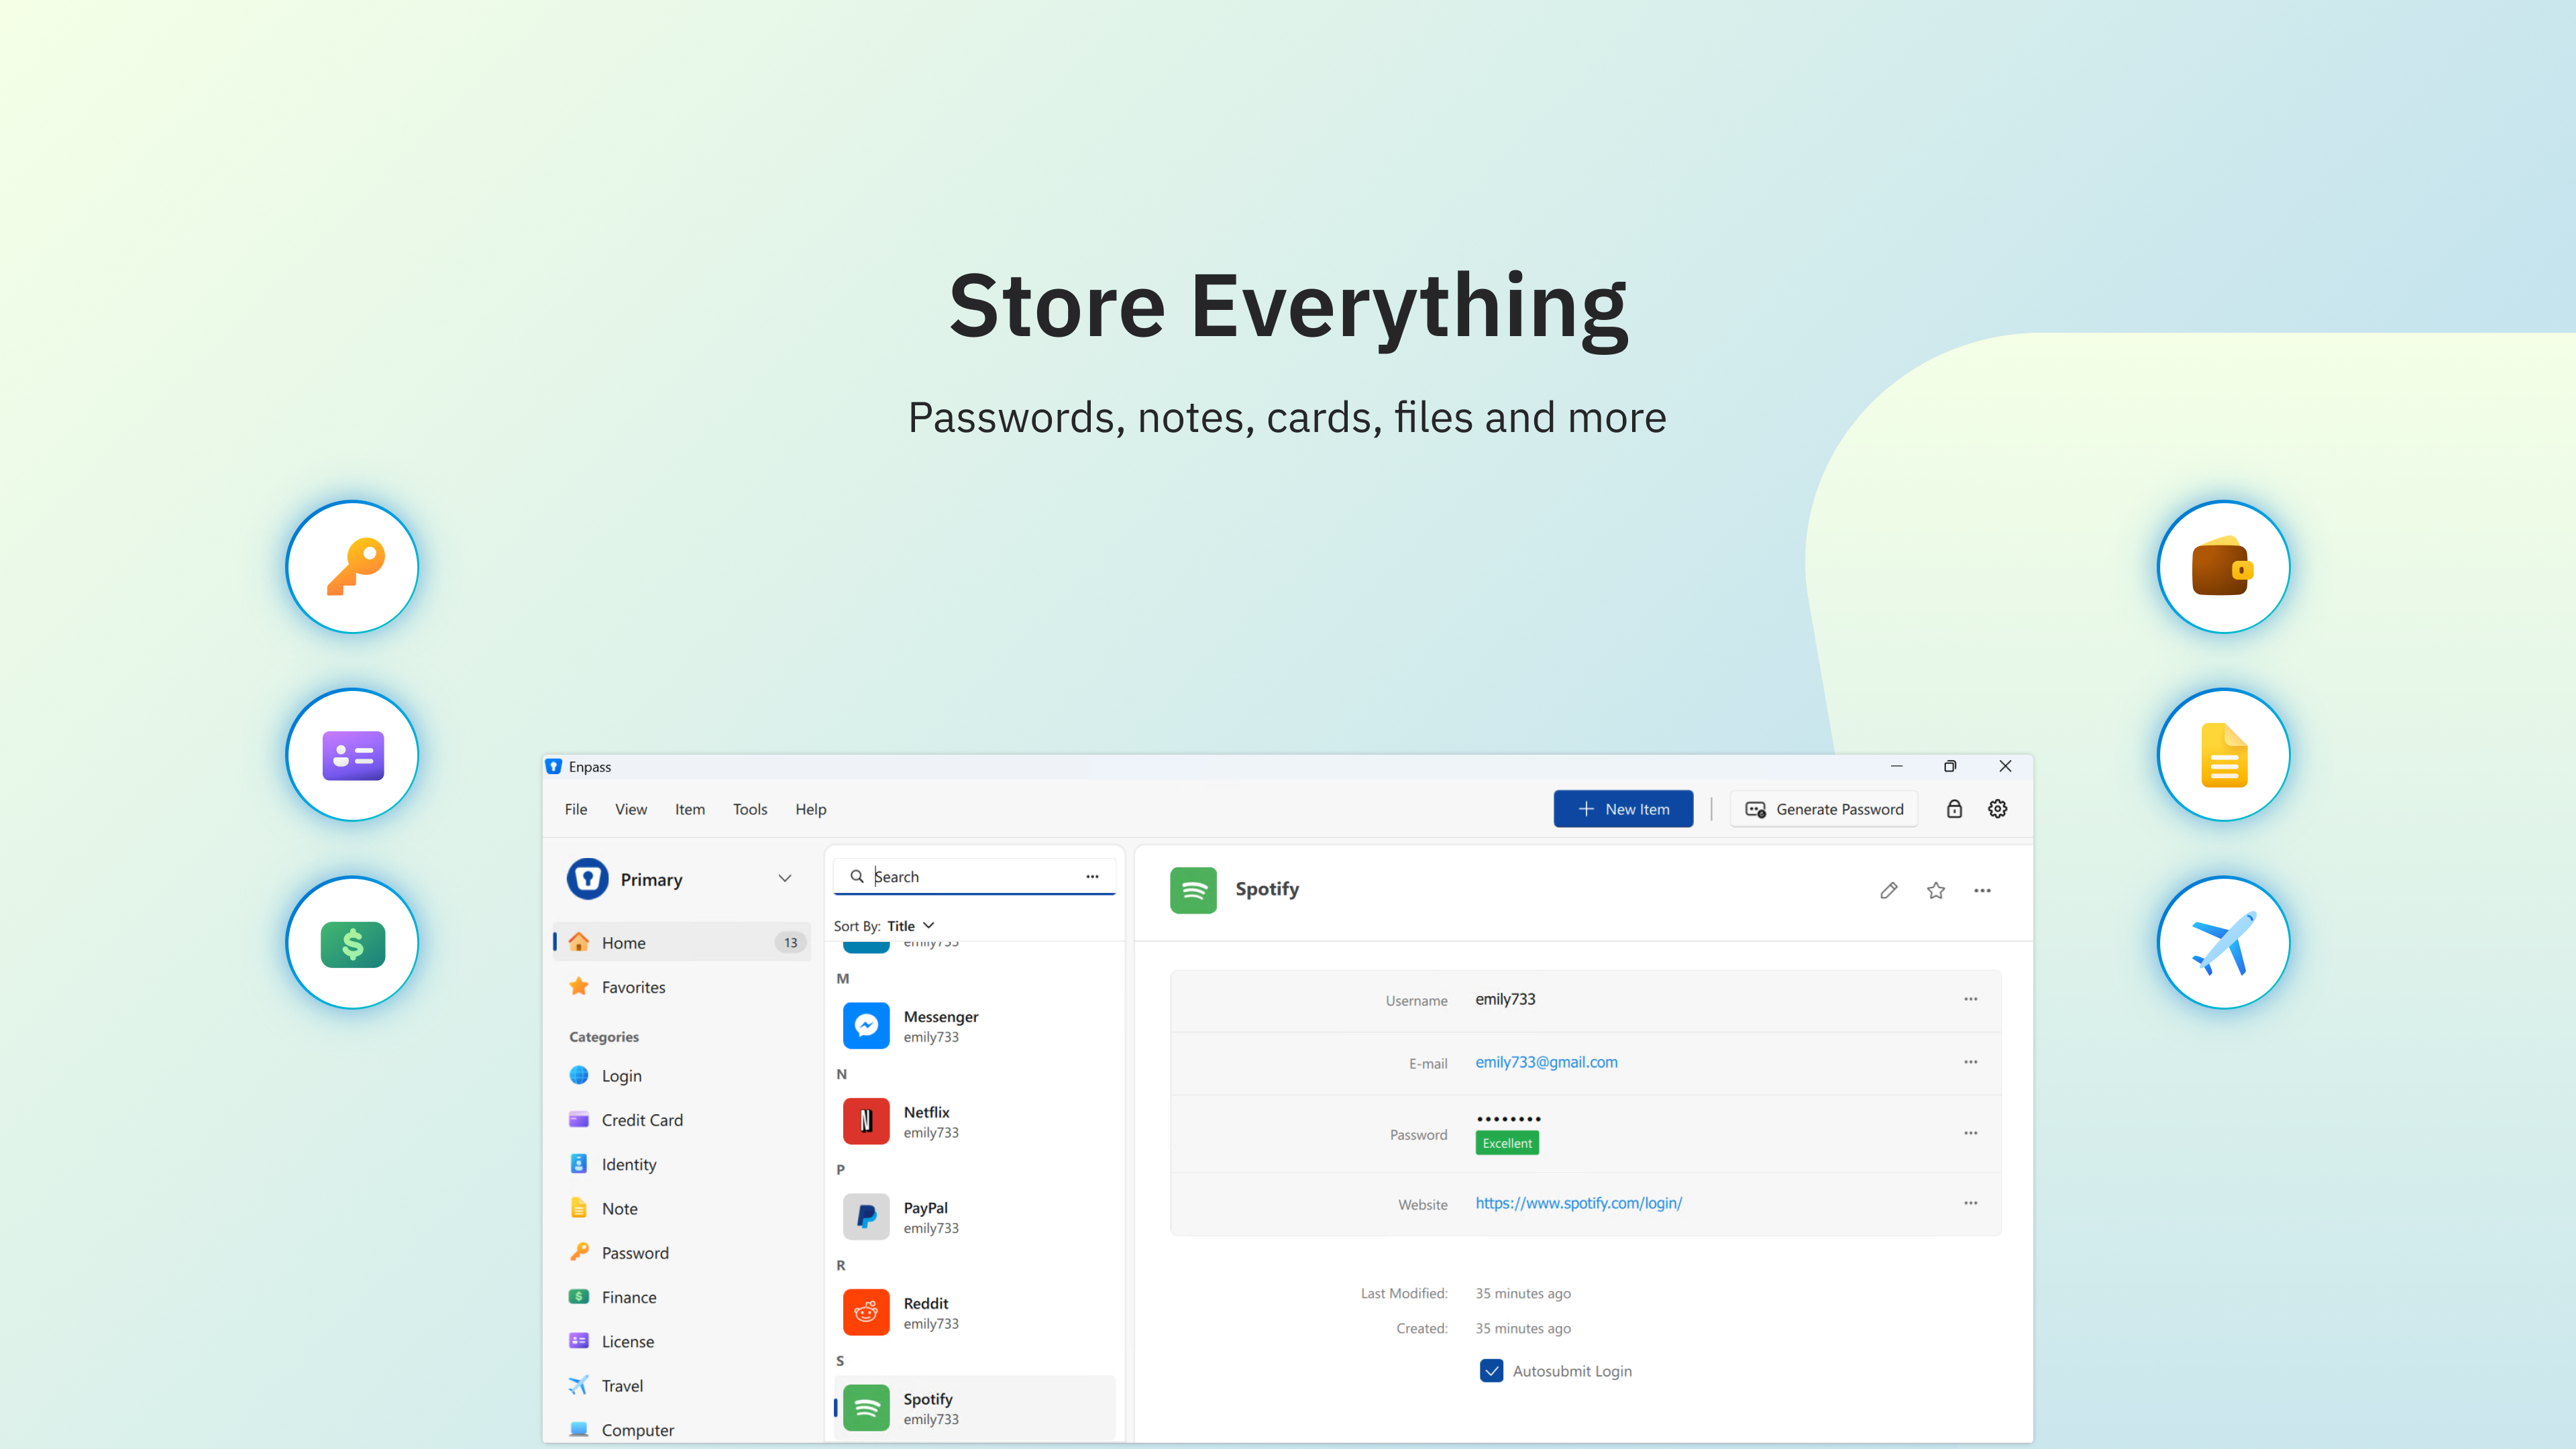Open Username field options menu
The width and height of the screenshot is (2576, 1449).
[1970, 999]
